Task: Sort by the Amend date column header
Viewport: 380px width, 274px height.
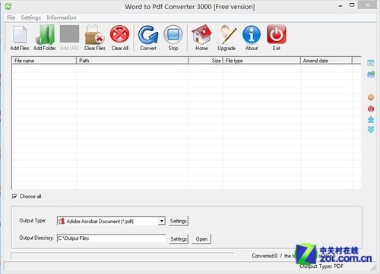Action: tap(326, 61)
